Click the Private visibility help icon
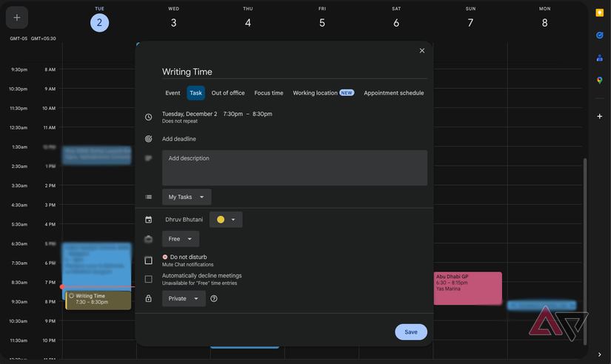Image resolution: width=611 pixels, height=364 pixels. [214, 299]
